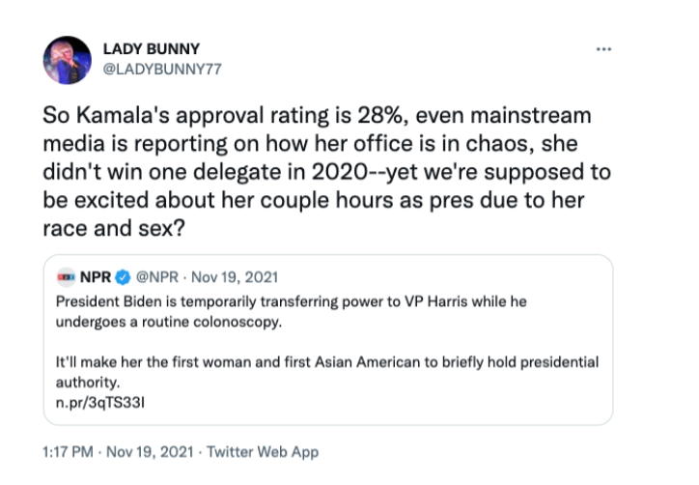Follow the n.pr/3qTS33I link

coord(100,403)
